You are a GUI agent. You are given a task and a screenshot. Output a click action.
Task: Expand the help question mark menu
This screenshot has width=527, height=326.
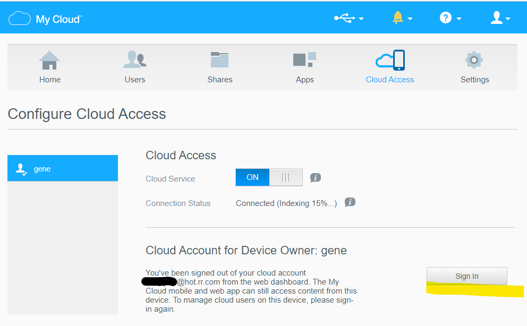(450, 19)
